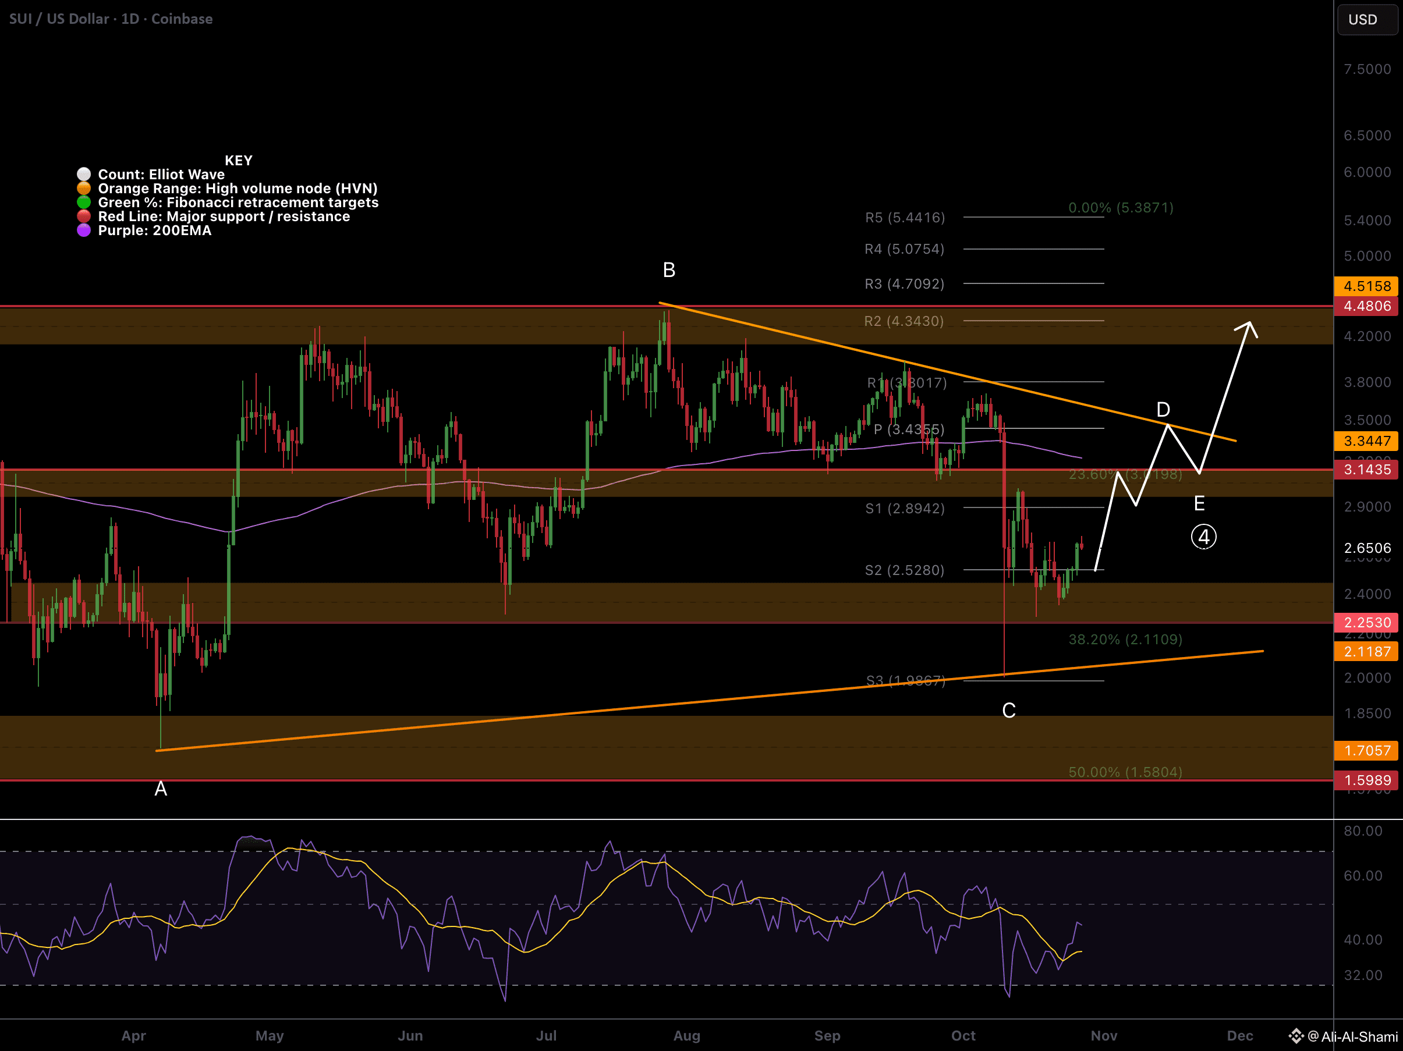Viewport: 1403px width, 1051px height.
Task: Click the purple 200EMA legend circle
Action: 84,230
